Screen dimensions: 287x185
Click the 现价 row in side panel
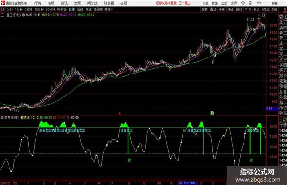pos(283,76)
